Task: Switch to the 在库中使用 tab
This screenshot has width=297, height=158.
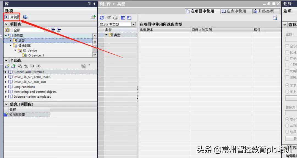Action: (x=234, y=11)
